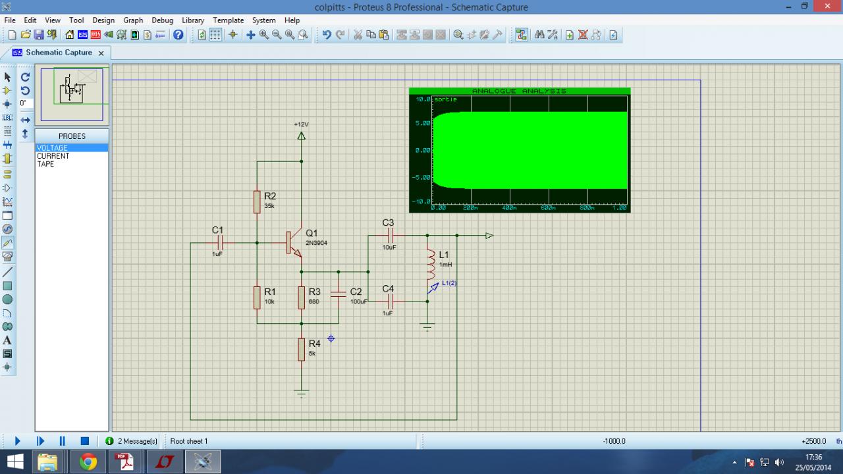Go to the Home Page icon

coord(70,35)
